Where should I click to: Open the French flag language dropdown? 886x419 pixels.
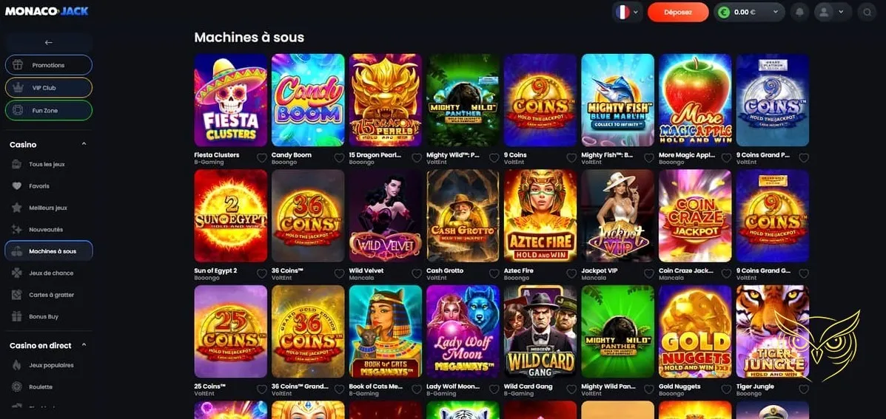click(x=627, y=12)
